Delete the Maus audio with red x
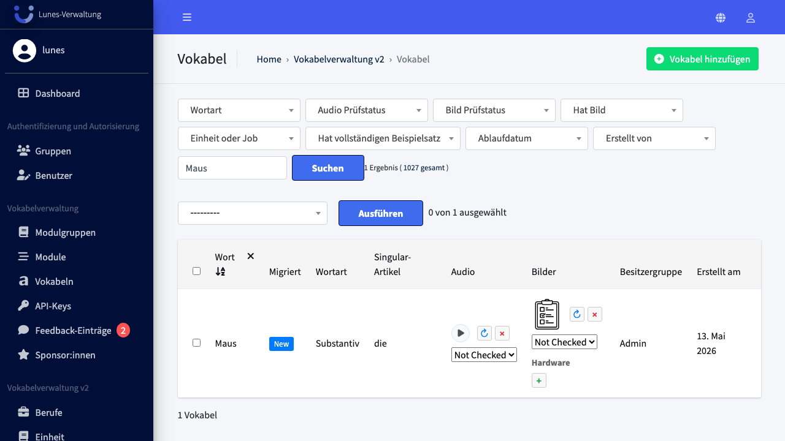The image size is (785, 441). (502, 333)
